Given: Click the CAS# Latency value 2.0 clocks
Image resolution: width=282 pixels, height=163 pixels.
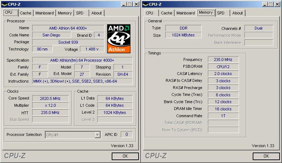Looking at the screenshot, I should (x=223, y=74).
